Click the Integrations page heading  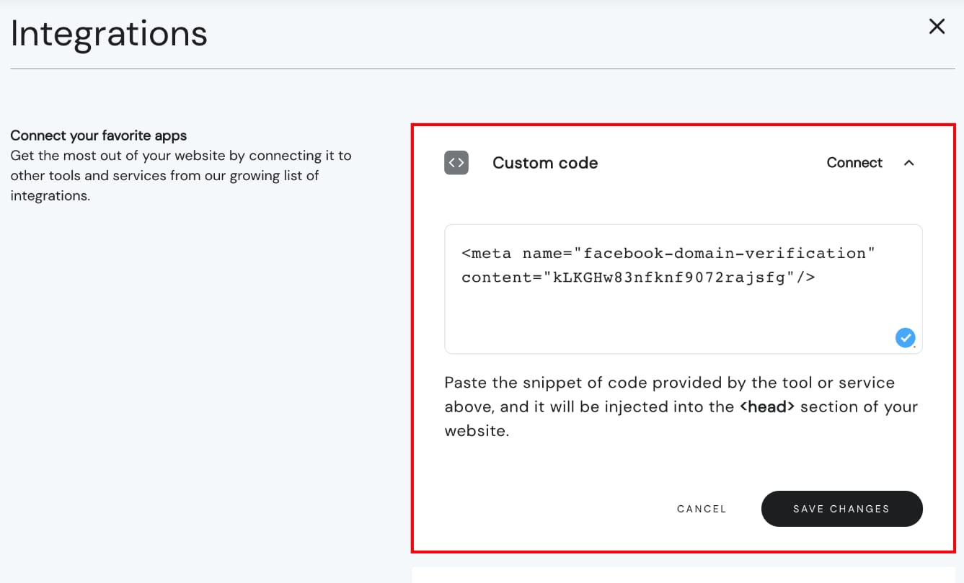click(109, 34)
